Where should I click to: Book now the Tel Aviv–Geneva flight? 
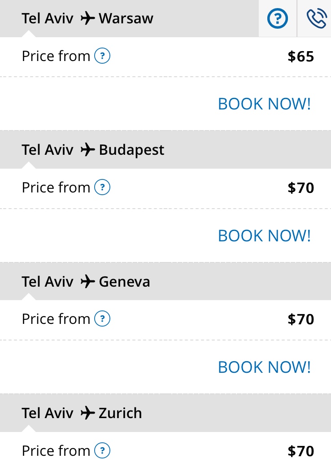[264, 367]
